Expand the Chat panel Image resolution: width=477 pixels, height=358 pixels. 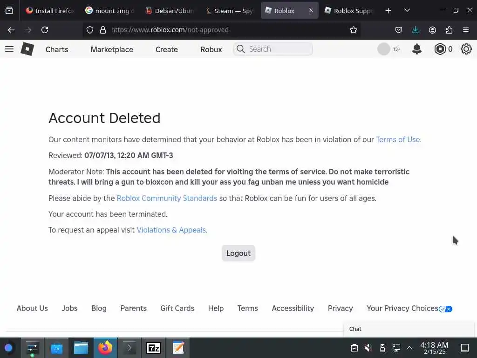pyautogui.click(x=409, y=329)
